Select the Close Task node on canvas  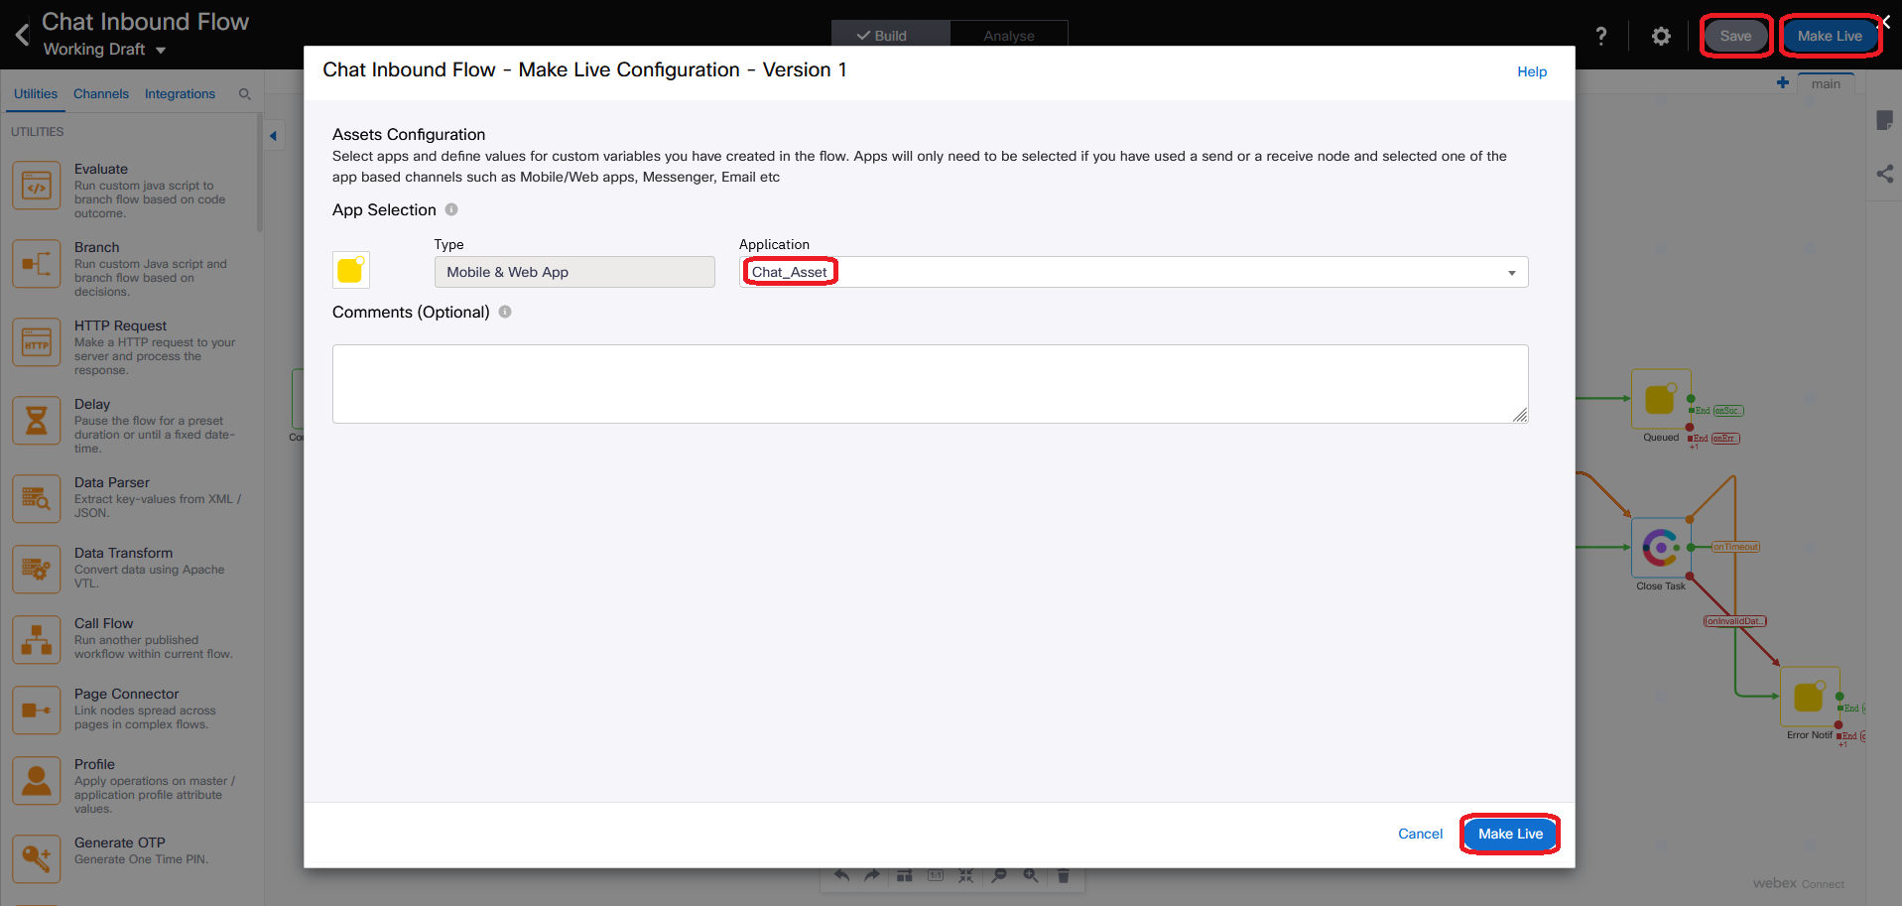coord(1661,548)
